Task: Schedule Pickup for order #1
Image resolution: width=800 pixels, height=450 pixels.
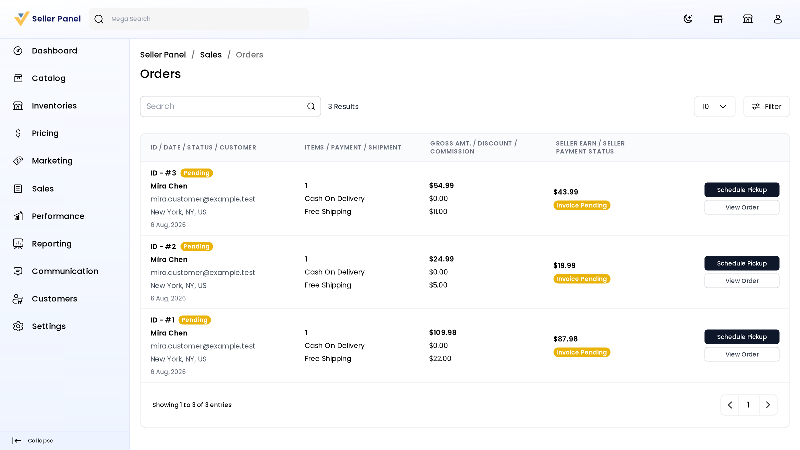Action: pyautogui.click(x=741, y=337)
